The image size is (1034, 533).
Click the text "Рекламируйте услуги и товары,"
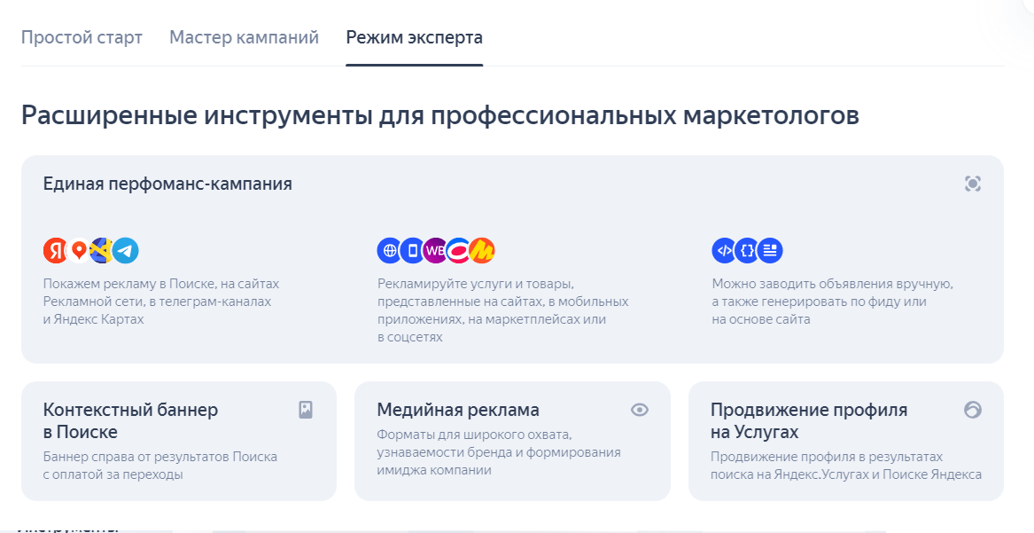click(476, 284)
